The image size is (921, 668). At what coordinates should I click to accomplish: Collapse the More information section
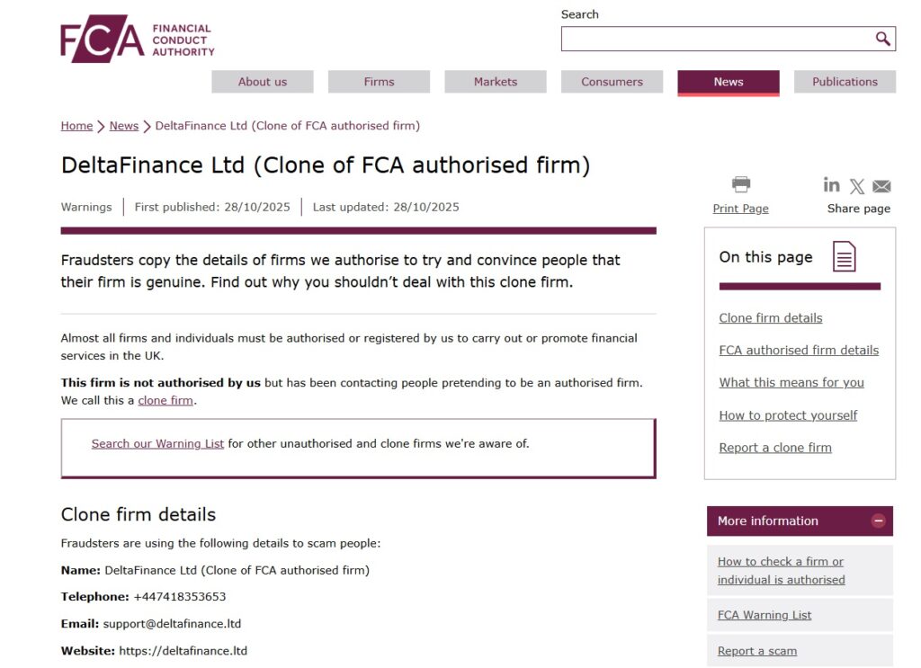pos(878,521)
